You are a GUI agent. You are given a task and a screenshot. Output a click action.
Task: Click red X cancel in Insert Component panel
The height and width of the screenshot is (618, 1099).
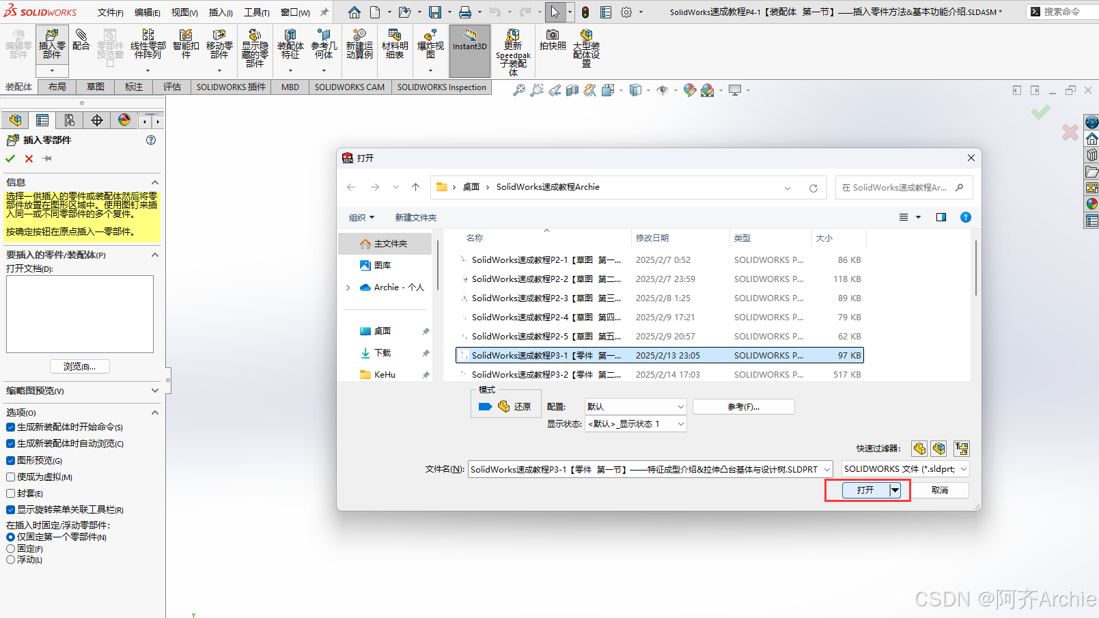click(x=29, y=158)
